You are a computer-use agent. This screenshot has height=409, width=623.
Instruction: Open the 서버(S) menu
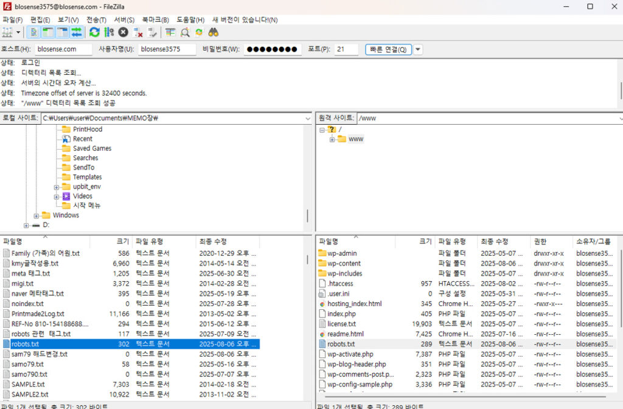pyautogui.click(x=124, y=20)
